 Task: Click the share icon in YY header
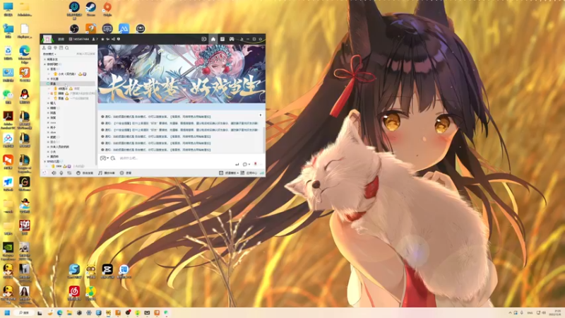[113, 39]
